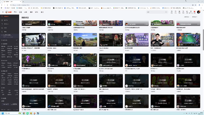
Task: Open notifications with the bell icon
Action: [x=187, y=12]
